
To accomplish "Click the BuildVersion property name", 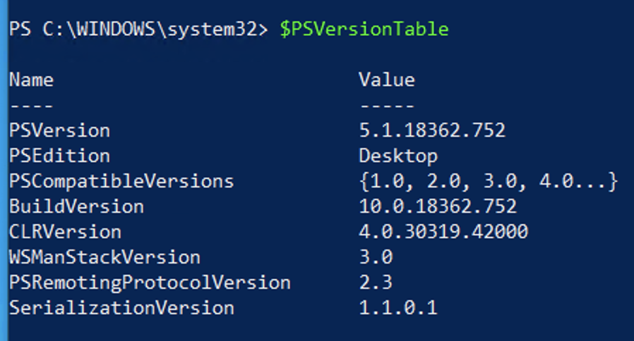I will [76, 206].
